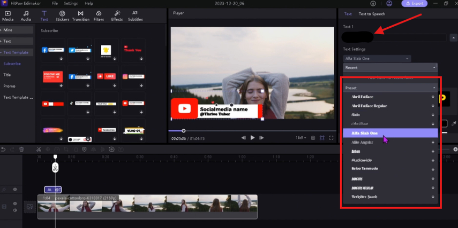The height and width of the screenshot is (228, 458).
Task: Open the Media panel
Action: [7, 16]
